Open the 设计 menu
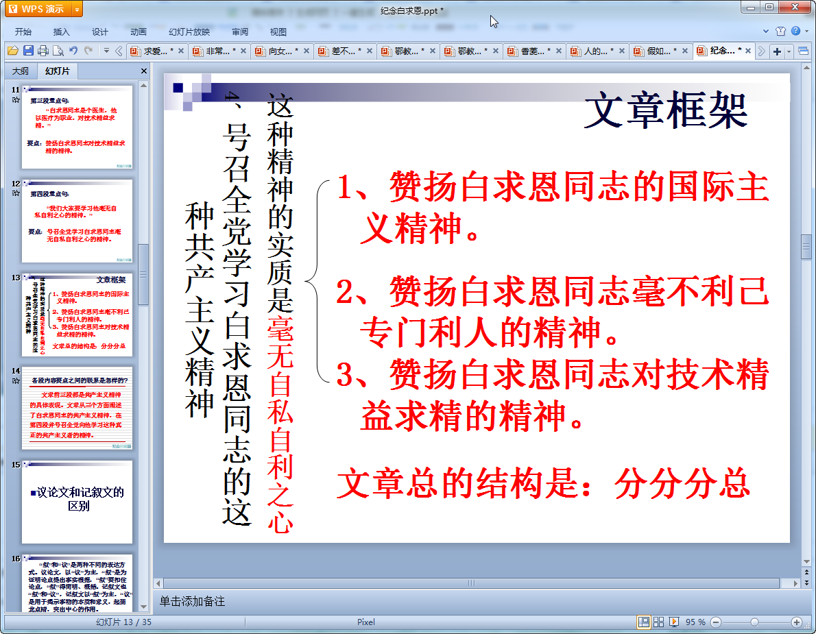Viewport: 816px width, 634px height. (100, 32)
